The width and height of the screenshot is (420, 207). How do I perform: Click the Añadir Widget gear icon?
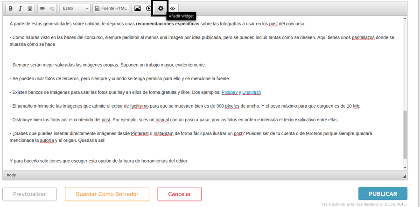[161, 8]
